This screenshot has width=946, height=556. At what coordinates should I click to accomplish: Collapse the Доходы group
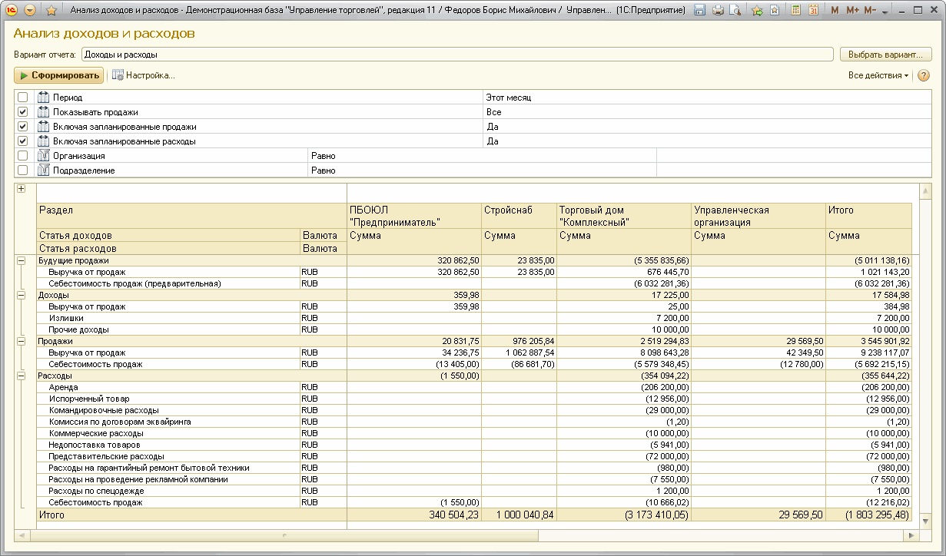[21, 295]
